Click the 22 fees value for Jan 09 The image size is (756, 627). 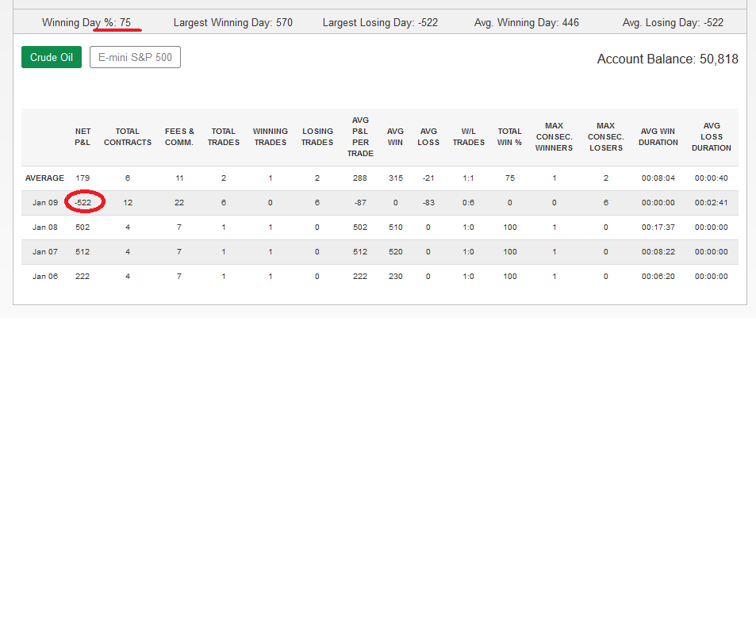tap(179, 203)
